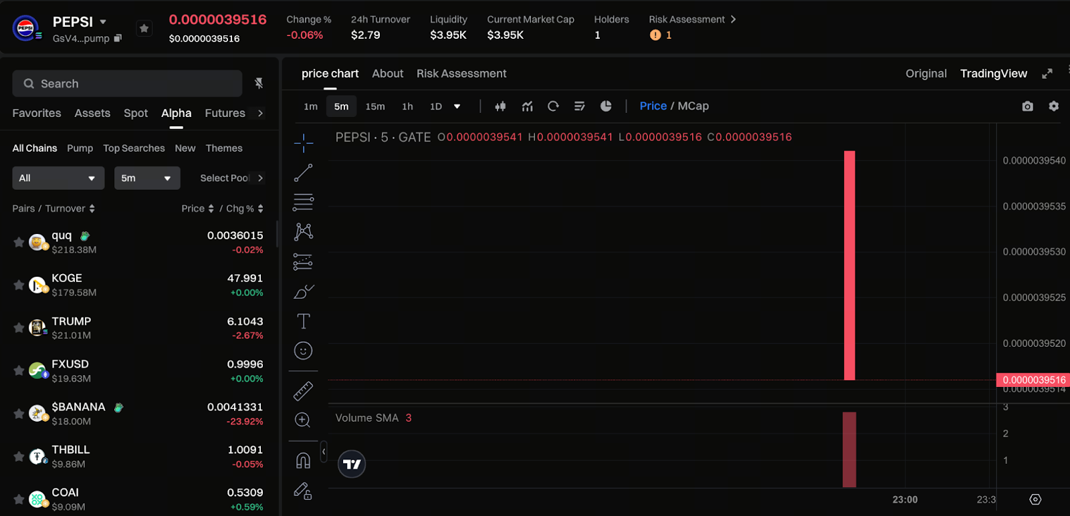Open the ruler measure tool
1070x516 pixels.
(303, 391)
